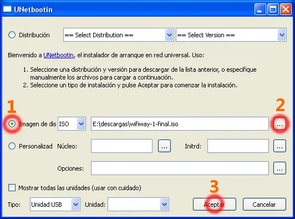The width and height of the screenshot is (295, 219).
Task: Select the Imagen de disco radio button
Action: (12, 124)
